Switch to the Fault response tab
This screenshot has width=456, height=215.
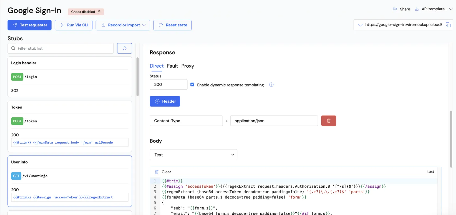[x=172, y=66]
